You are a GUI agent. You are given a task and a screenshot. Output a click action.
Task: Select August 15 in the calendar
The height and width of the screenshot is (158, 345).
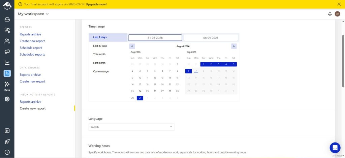(x=177, y=78)
